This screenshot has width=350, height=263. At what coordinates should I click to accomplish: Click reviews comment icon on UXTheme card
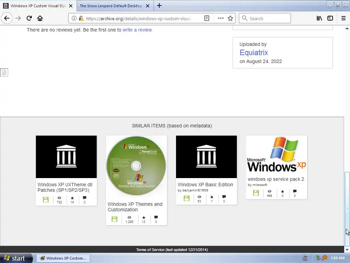coord(85,198)
